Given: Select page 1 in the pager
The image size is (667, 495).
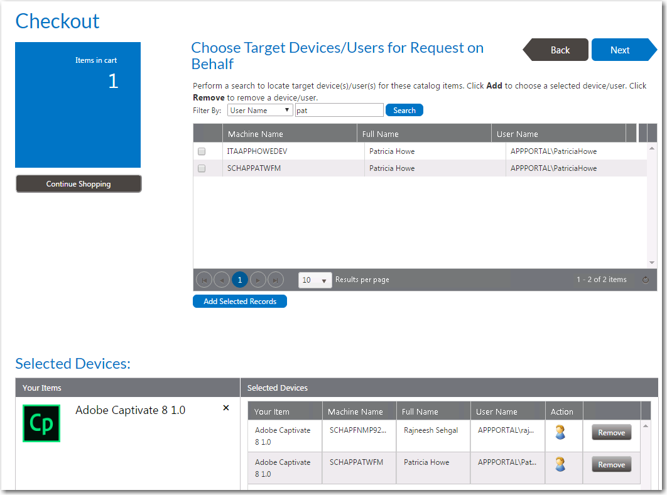Looking at the screenshot, I should click(x=239, y=280).
